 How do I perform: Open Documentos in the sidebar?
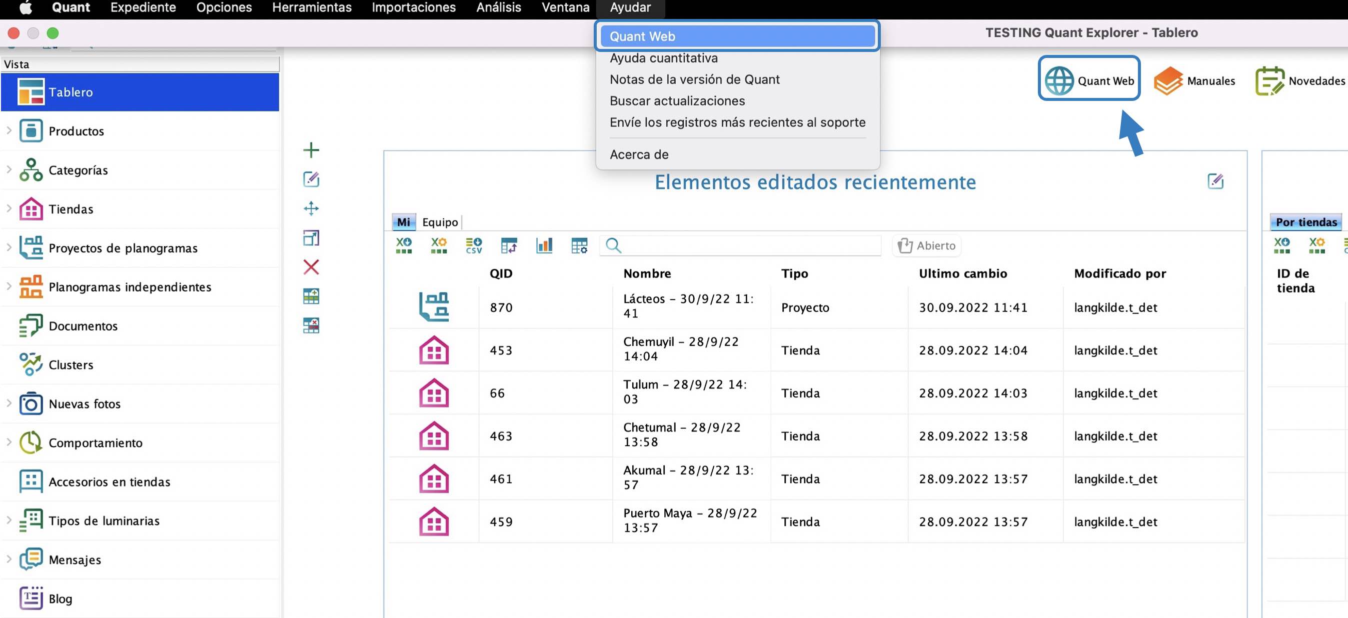140,326
